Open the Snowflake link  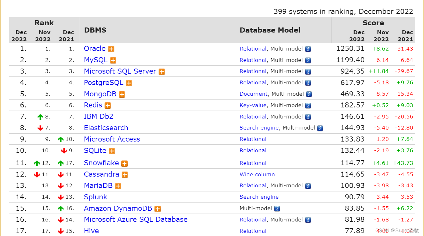(101, 163)
